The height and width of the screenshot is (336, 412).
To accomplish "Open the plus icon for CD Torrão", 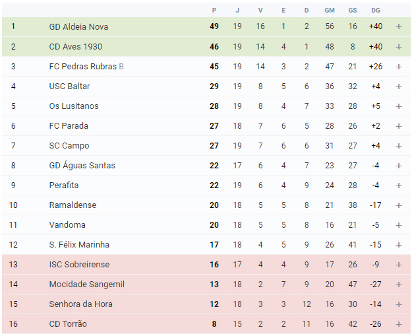I will 399,324.
